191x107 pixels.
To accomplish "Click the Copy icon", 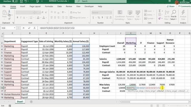I will tap(9, 15).
